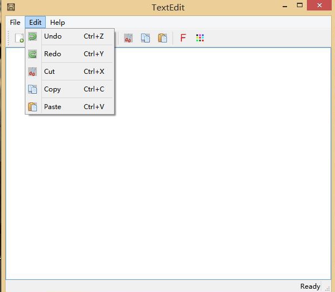
Task: Choose Cut in the Edit menu
Action: [50, 72]
